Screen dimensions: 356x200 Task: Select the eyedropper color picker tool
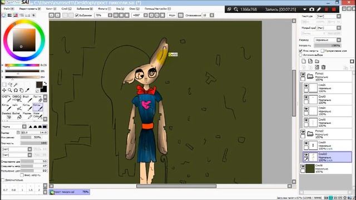(x=27, y=90)
